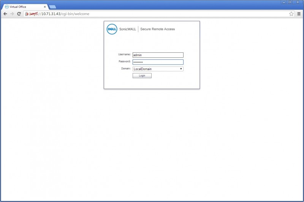Open the Domain dropdown showing LocalDomain
This screenshot has width=304, height=202.
158,69
